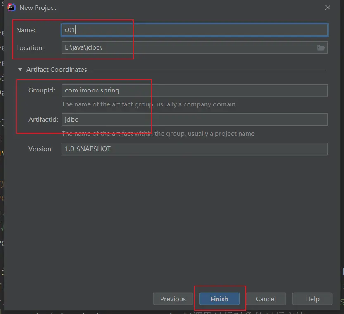
Task: Click the ArtifactId label
Action: 43,120
